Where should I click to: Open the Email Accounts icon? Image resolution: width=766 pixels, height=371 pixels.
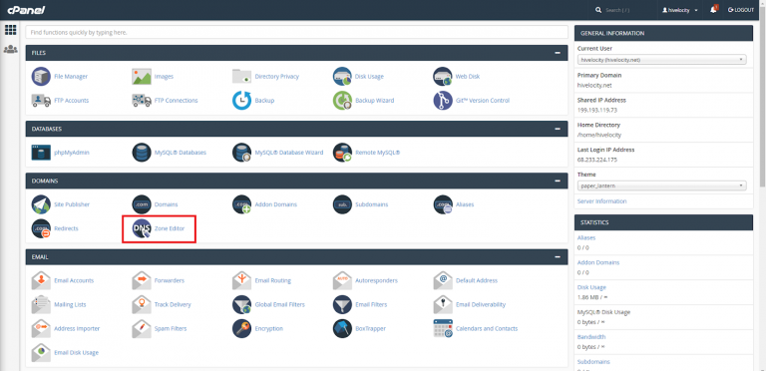coord(41,280)
